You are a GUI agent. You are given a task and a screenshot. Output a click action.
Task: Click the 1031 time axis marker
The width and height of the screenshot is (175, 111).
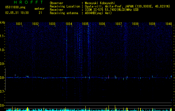(19, 24)
